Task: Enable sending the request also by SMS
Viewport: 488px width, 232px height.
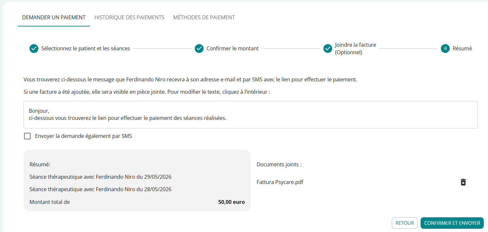Action: 27,136
